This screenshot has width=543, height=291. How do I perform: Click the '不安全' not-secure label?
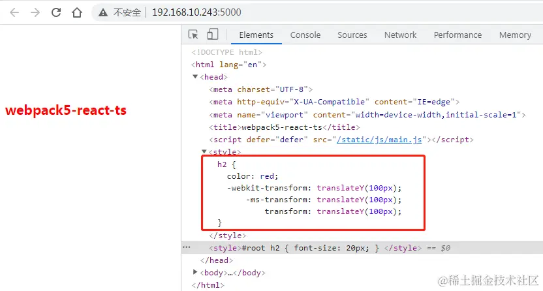tap(127, 13)
